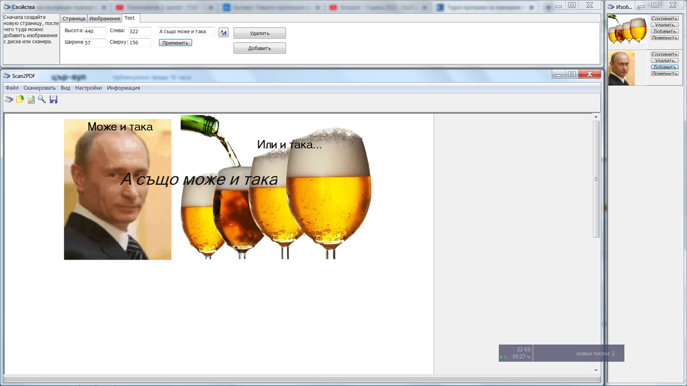Click Удалить next to portrait thumbnail
687x386 pixels.
[665, 61]
